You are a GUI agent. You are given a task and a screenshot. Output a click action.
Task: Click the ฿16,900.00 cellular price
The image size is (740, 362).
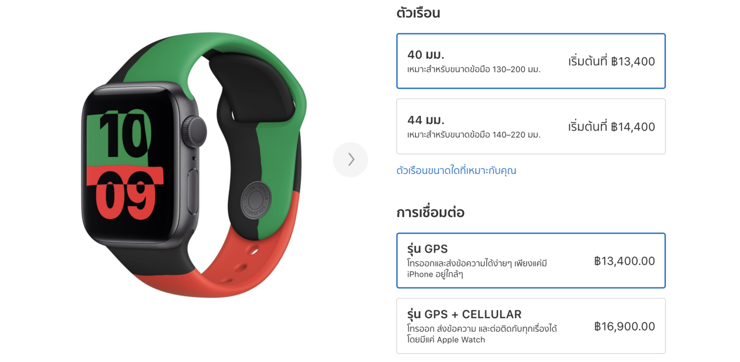tap(624, 326)
